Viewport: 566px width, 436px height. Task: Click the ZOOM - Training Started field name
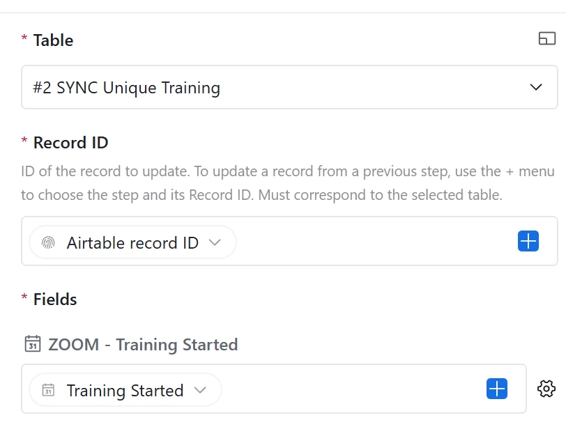[143, 344]
